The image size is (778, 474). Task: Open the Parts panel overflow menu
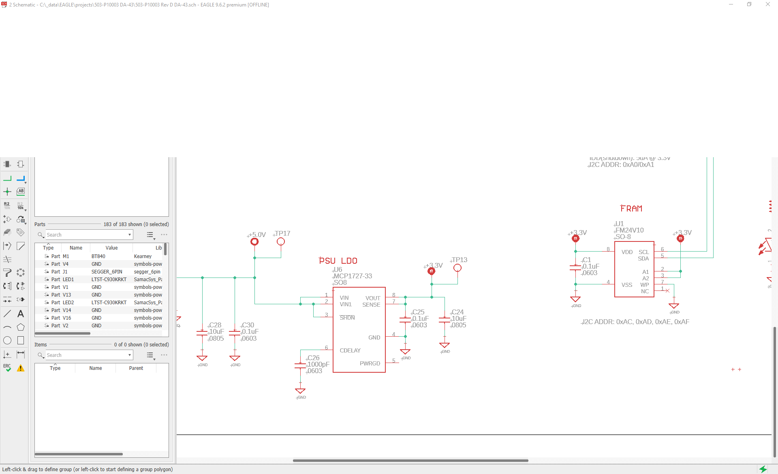coord(164,235)
